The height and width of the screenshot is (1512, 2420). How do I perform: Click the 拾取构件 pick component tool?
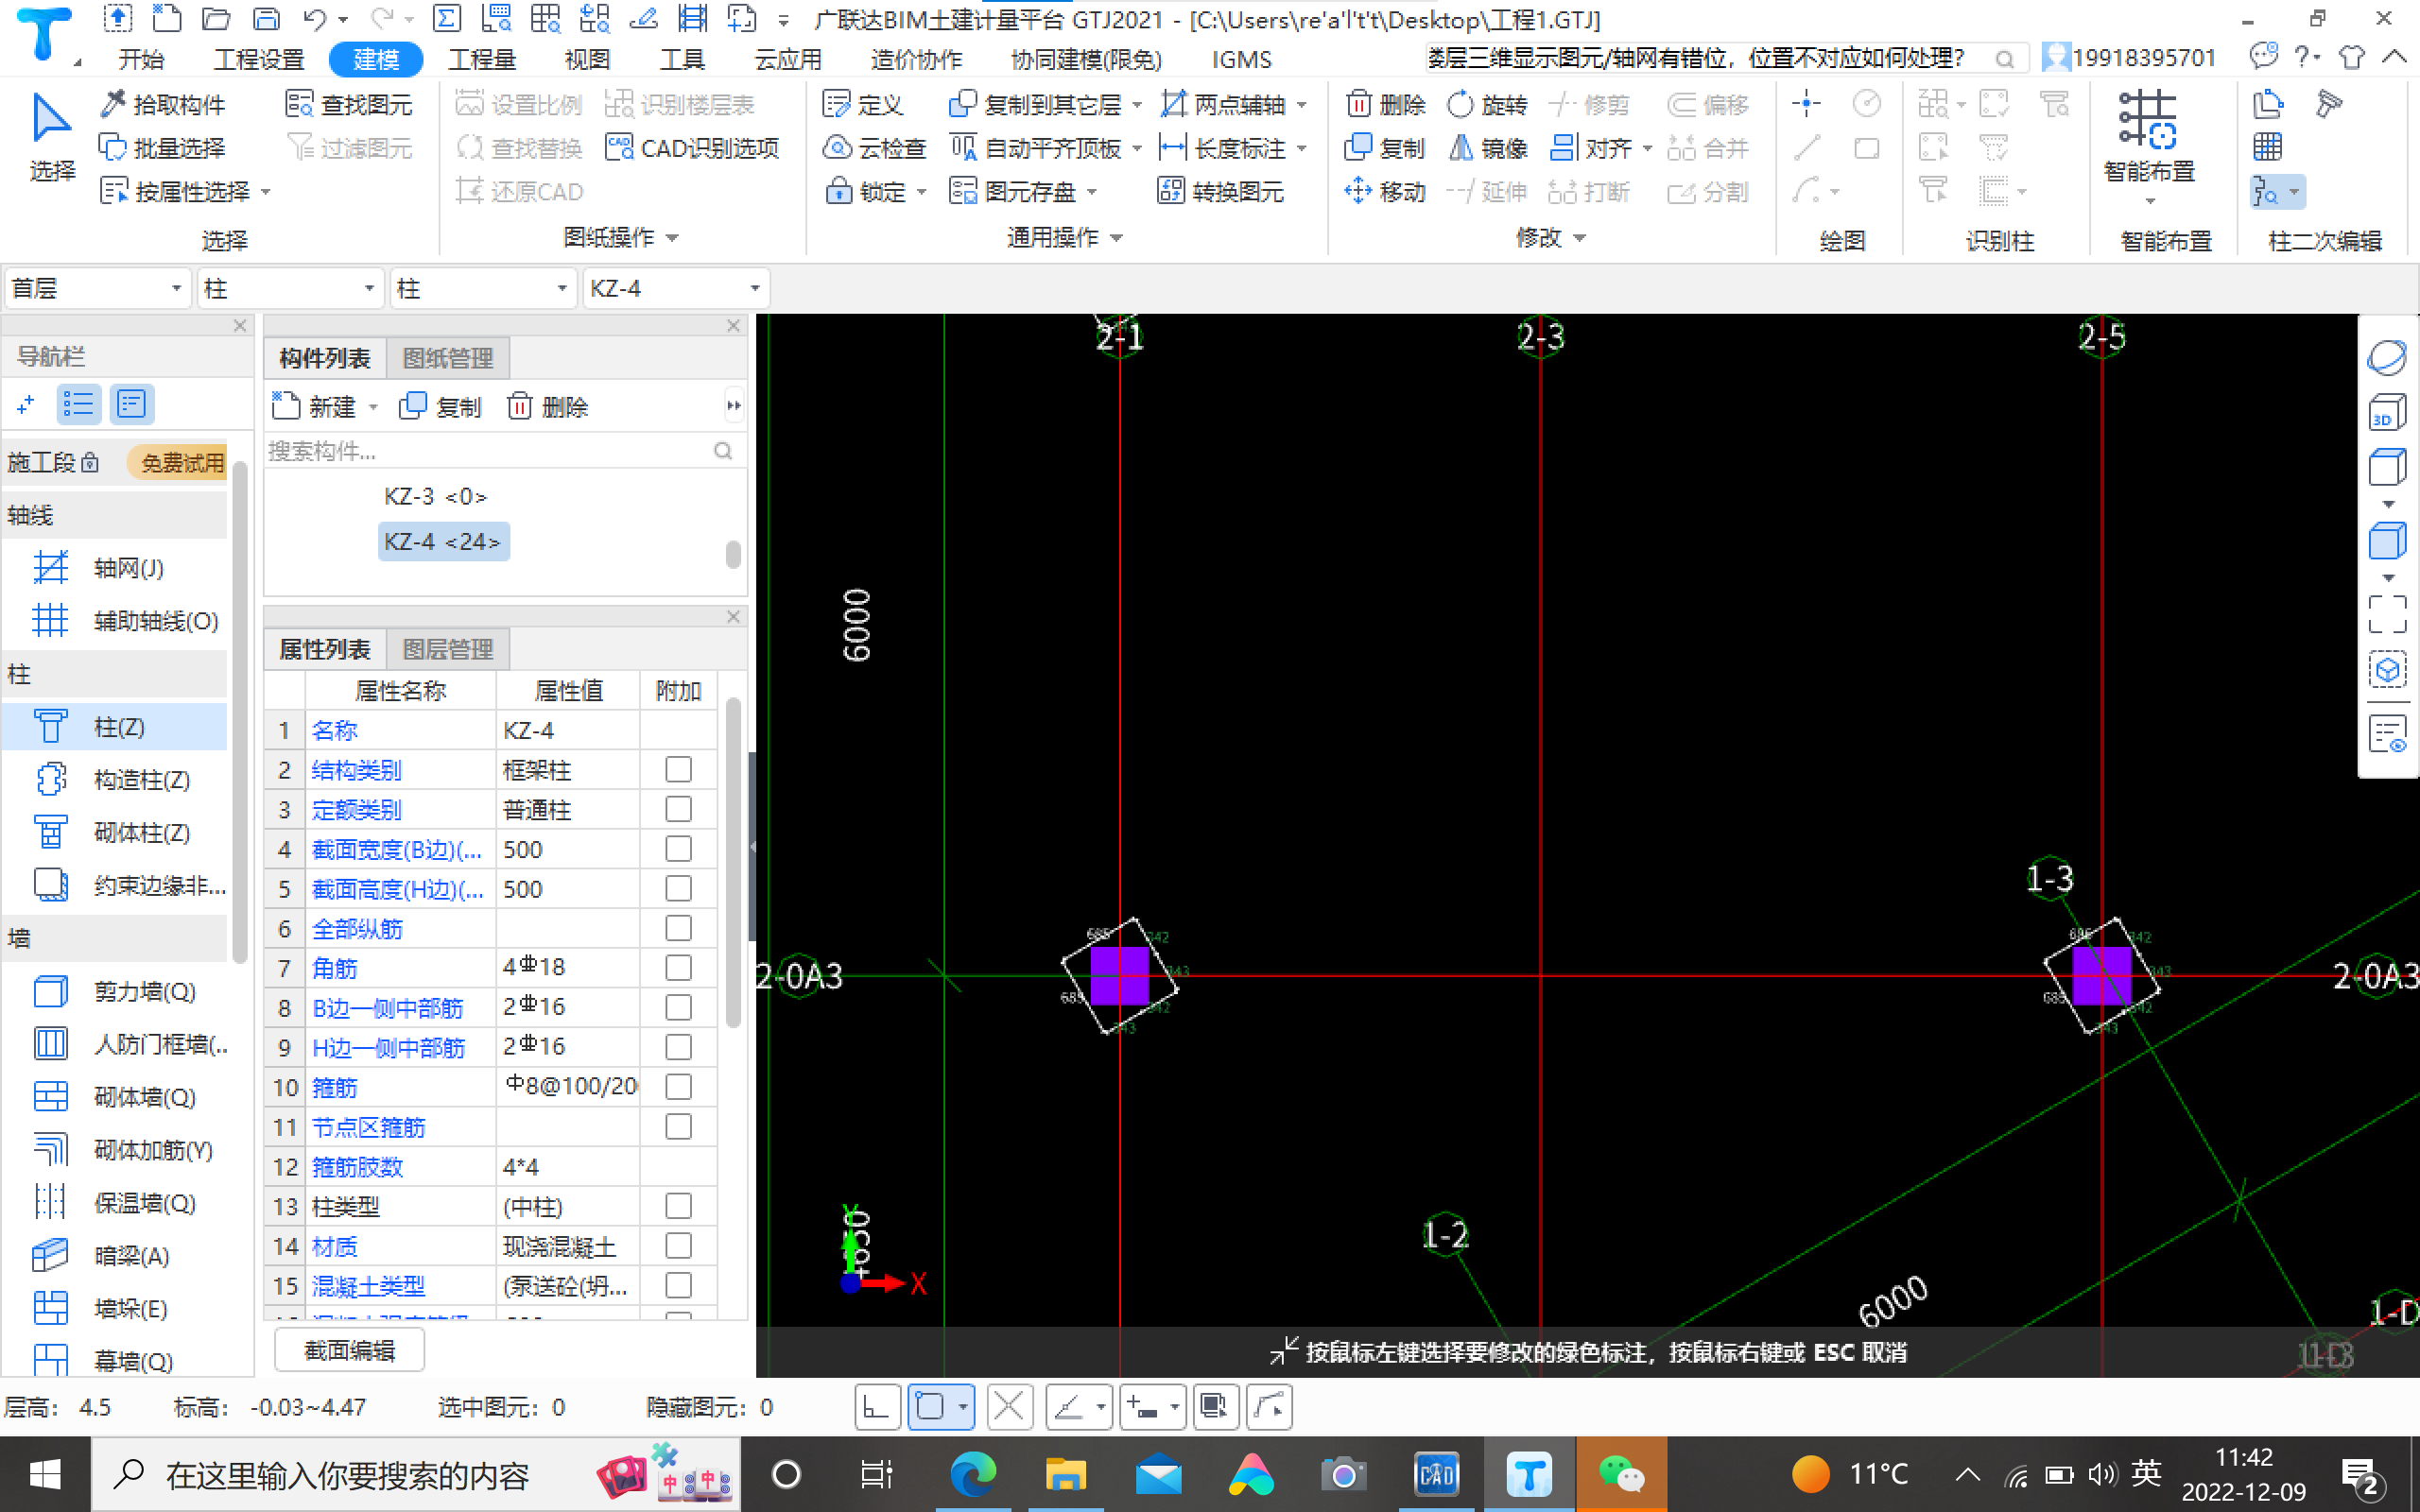pos(163,104)
